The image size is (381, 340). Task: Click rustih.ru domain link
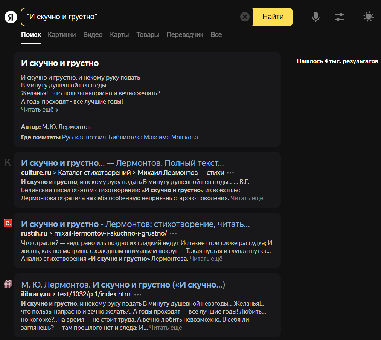pos(34,233)
